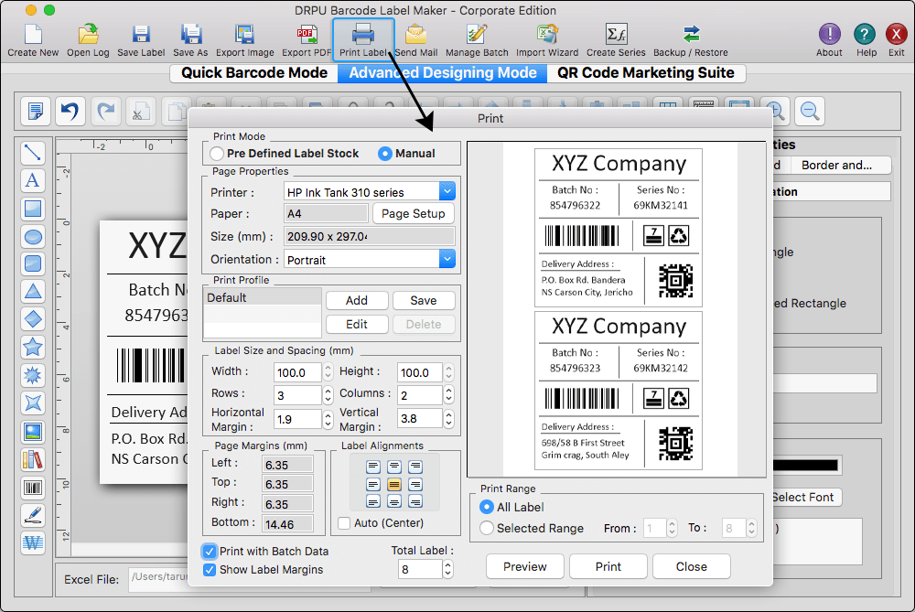This screenshot has height=612, width=915.
Task: Open the Open Log tool
Action: [88, 40]
